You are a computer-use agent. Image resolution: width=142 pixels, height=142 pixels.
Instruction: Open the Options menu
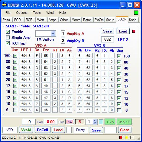22,13
